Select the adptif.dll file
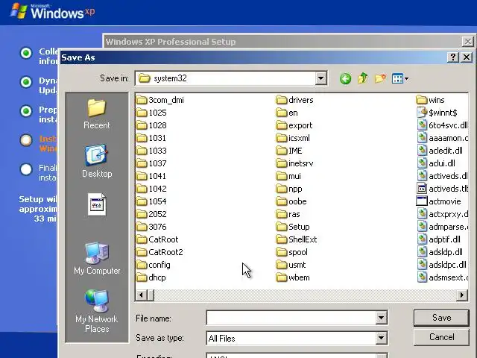Viewport: 477px width, 358px height. [x=438, y=239]
